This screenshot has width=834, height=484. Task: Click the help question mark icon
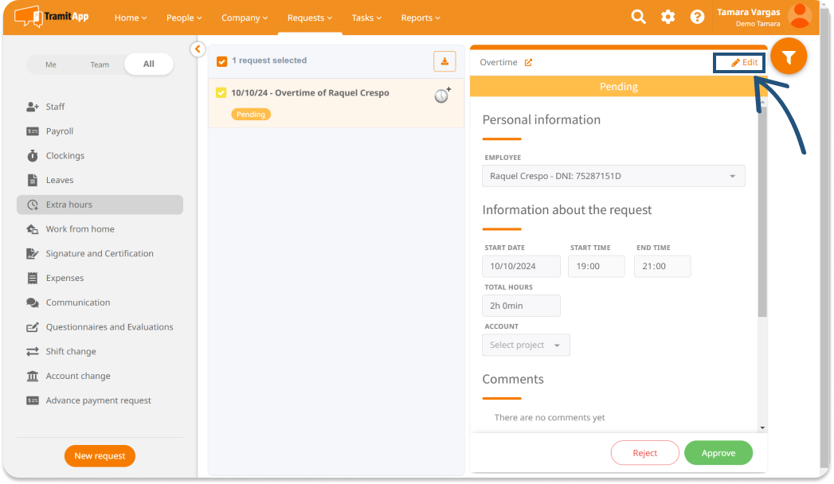click(x=697, y=17)
